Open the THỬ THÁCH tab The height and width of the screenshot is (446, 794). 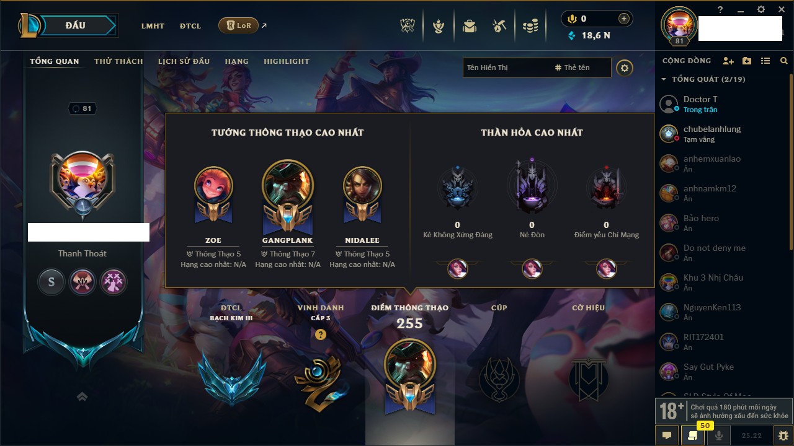[x=118, y=61]
